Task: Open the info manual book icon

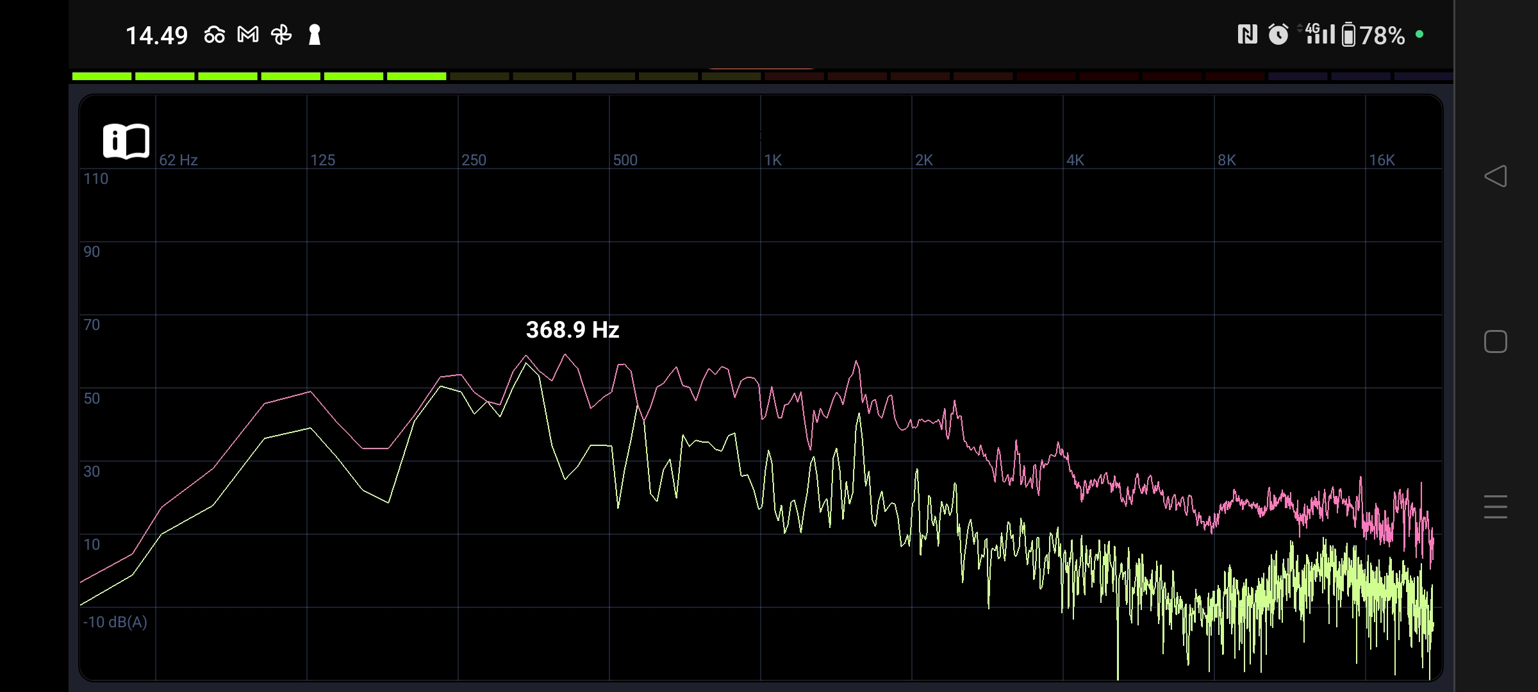Action: 126,141
